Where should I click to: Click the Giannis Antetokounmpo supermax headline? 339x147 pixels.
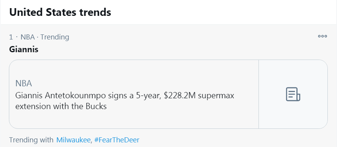(125, 101)
